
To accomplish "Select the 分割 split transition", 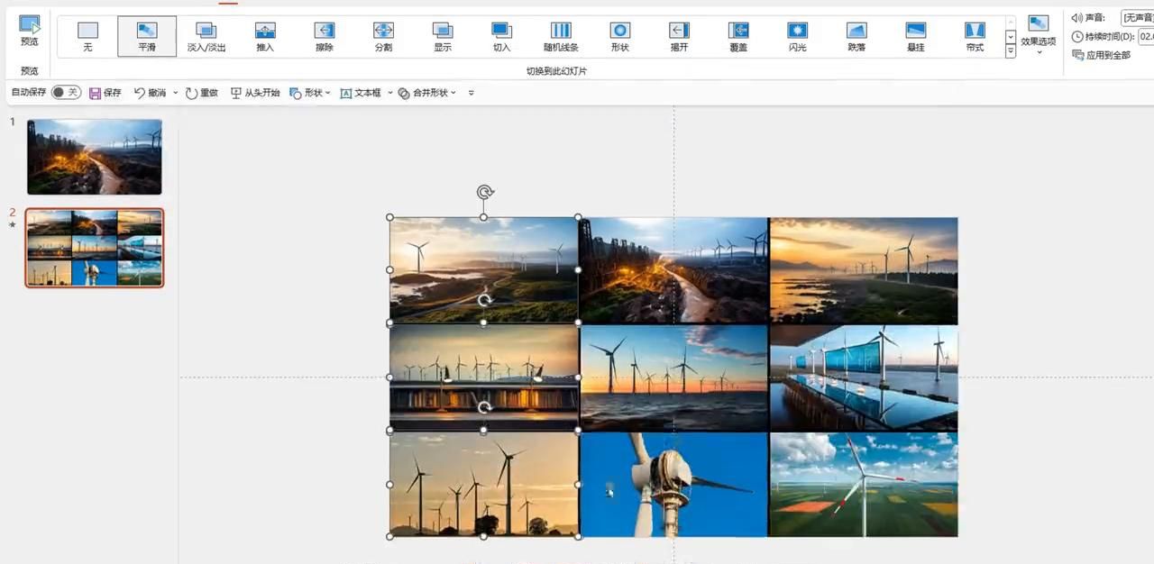I will coord(383,36).
